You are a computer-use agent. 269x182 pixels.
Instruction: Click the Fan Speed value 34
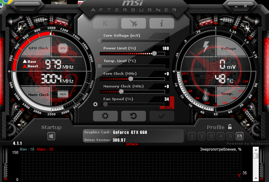[167, 99]
